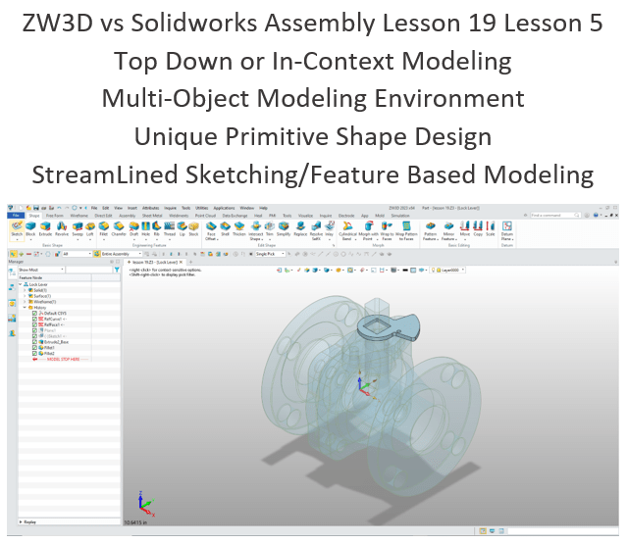Viewport: 627px width, 544px height.
Task: Open the Hole feature tool
Action: pos(147,228)
